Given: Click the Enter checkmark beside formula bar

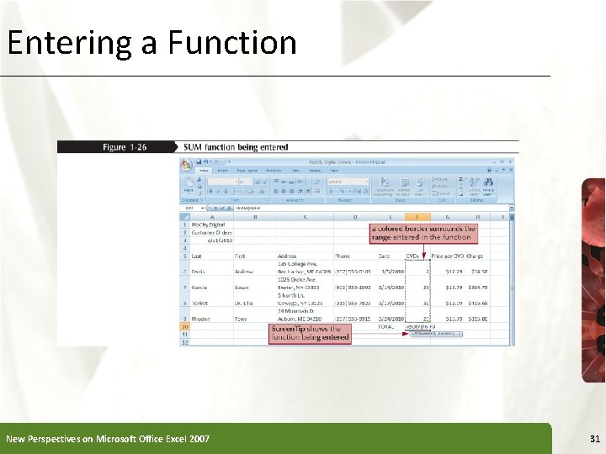Looking at the screenshot, I should [x=222, y=209].
